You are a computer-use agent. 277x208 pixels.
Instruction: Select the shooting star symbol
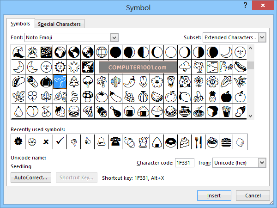[88, 67]
